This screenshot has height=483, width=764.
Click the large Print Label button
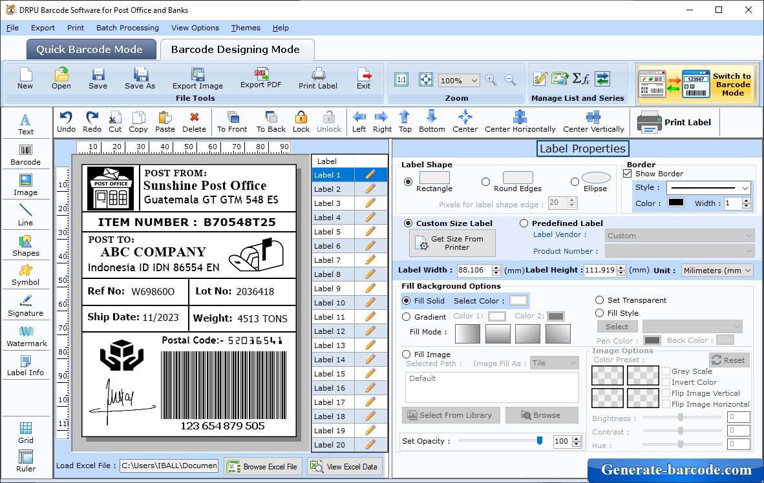[x=675, y=122]
